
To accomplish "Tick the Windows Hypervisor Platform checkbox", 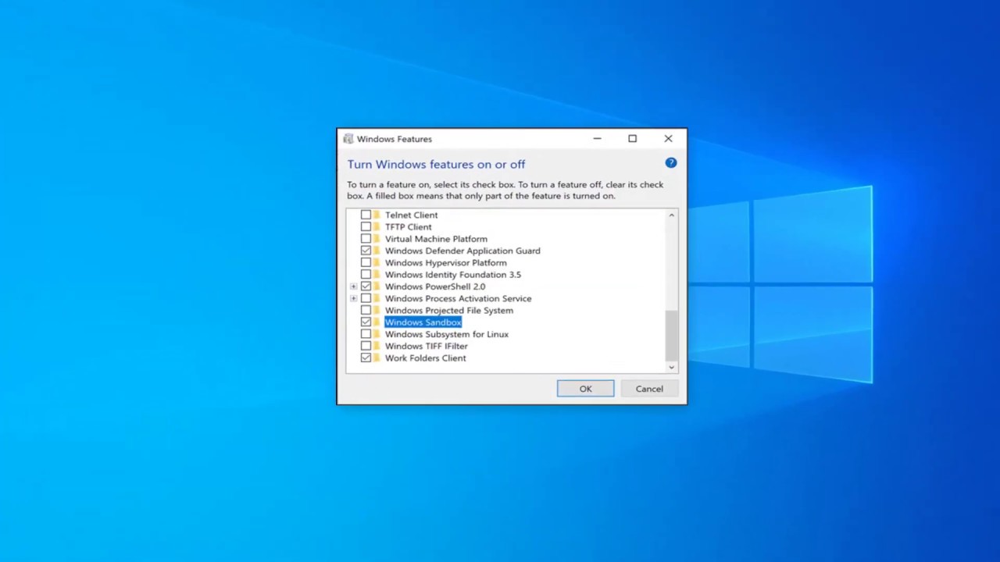I will 366,263.
